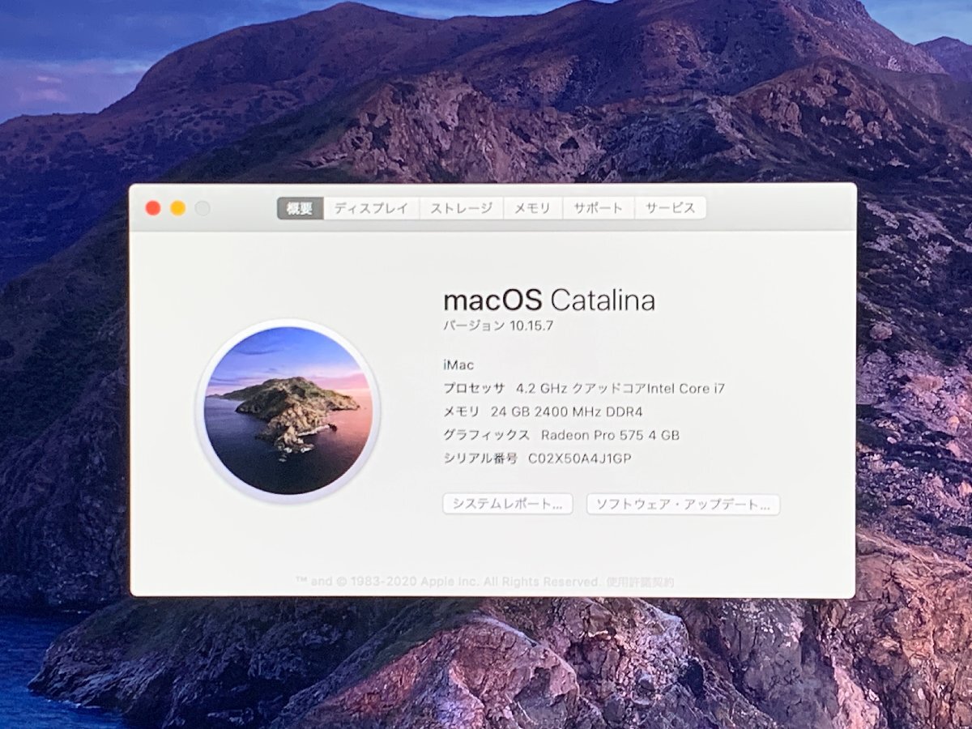Screen dimensions: 972x729
Task: Open システムレポート button
Action: pyautogui.click(x=508, y=504)
